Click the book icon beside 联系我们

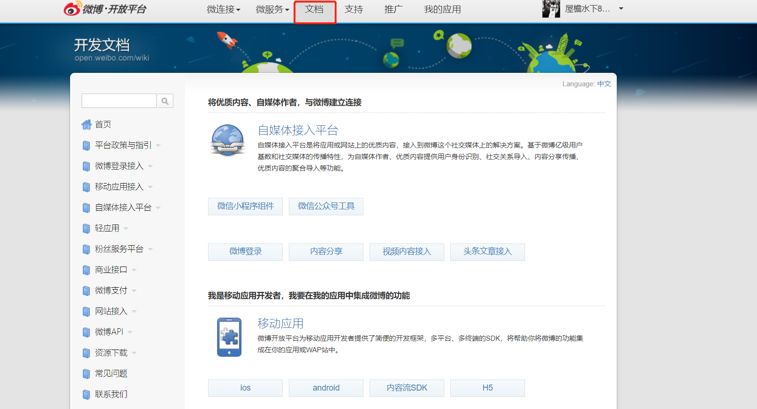(x=86, y=395)
